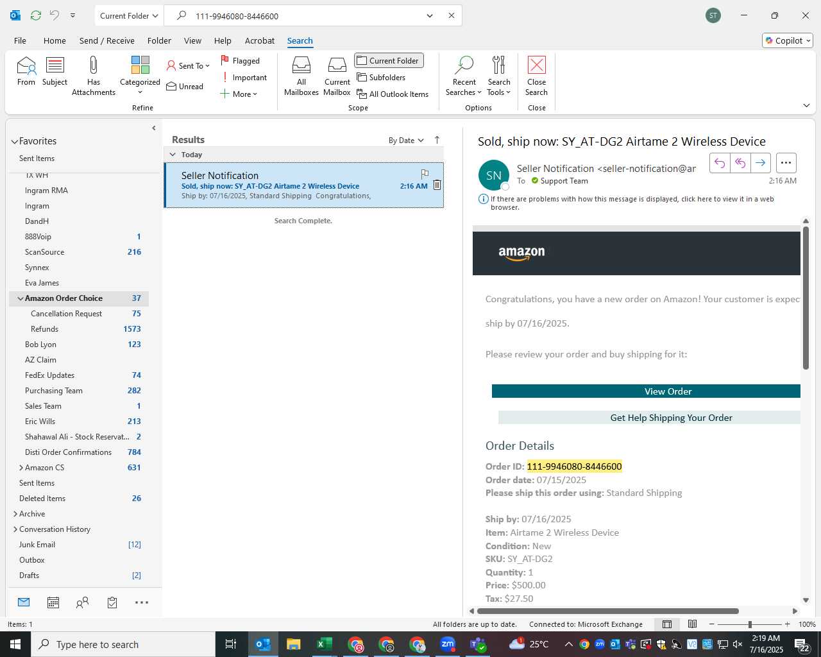Search in All Mailboxes
This screenshot has width=821, height=657.
click(301, 76)
